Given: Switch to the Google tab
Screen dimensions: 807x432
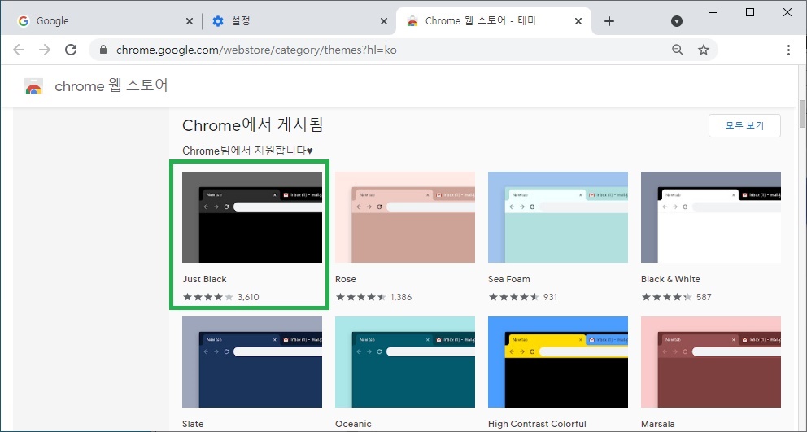Looking at the screenshot, I should click(x=106, y=21).
